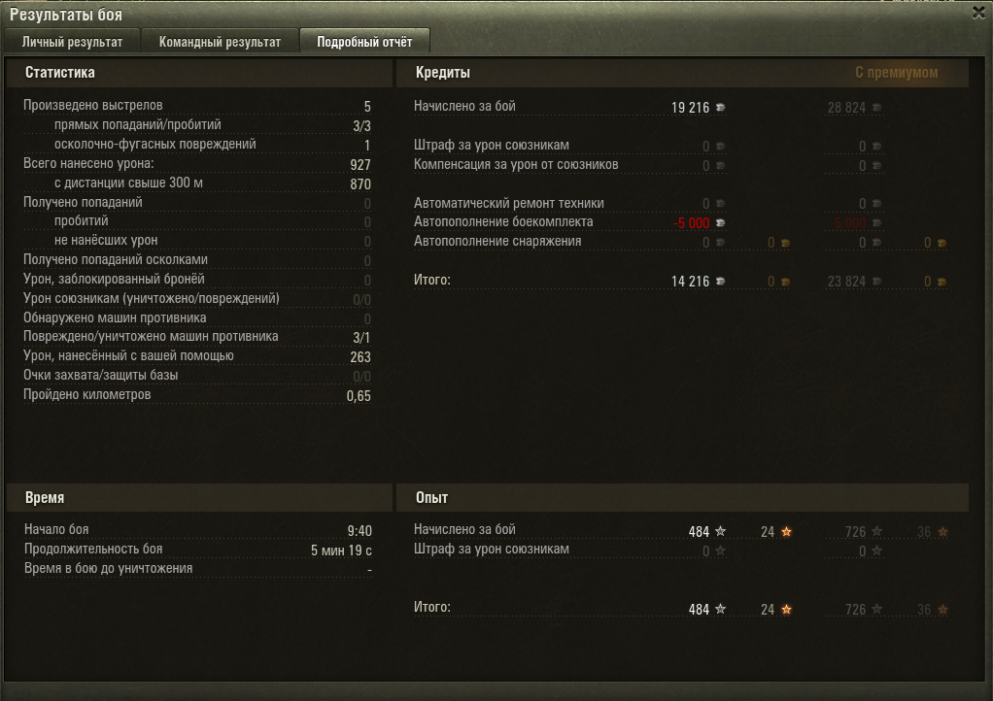
Task: Click credits icon next to -5 000 ammo cost
Action: (x=720, y=222)
